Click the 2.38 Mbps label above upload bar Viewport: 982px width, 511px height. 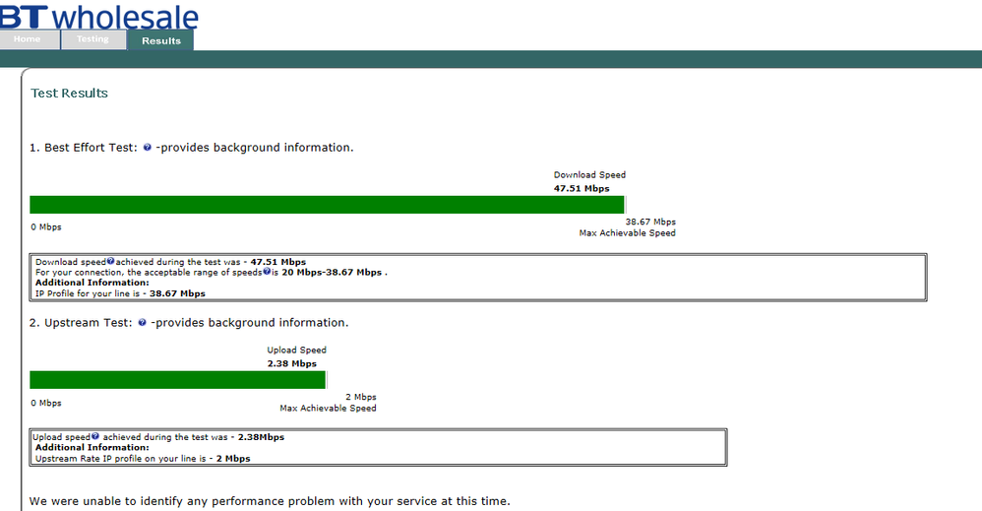click(x=291, y=363)
